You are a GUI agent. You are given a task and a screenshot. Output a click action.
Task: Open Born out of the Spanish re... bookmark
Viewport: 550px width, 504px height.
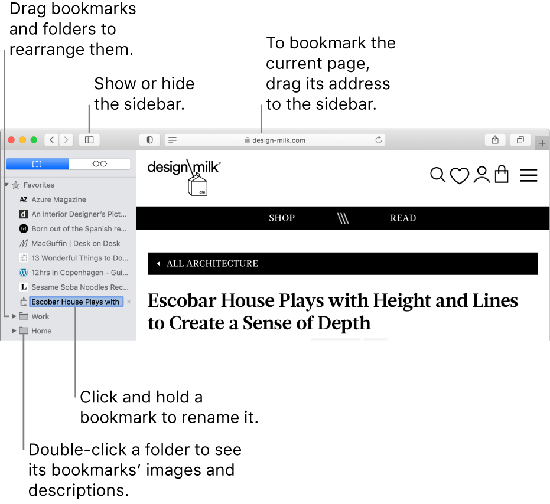79,229
